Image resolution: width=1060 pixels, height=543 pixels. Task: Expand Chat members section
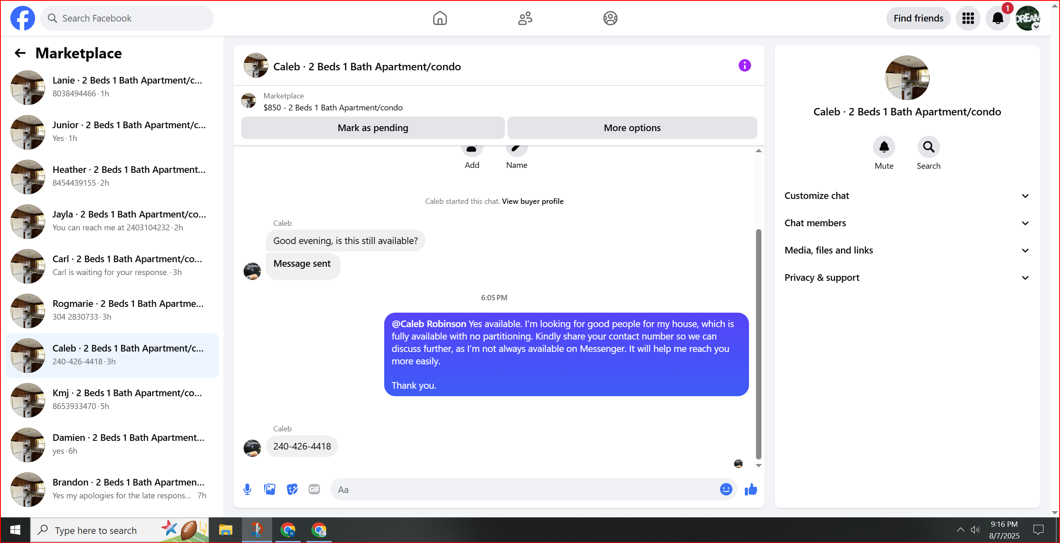click(907, 223)
